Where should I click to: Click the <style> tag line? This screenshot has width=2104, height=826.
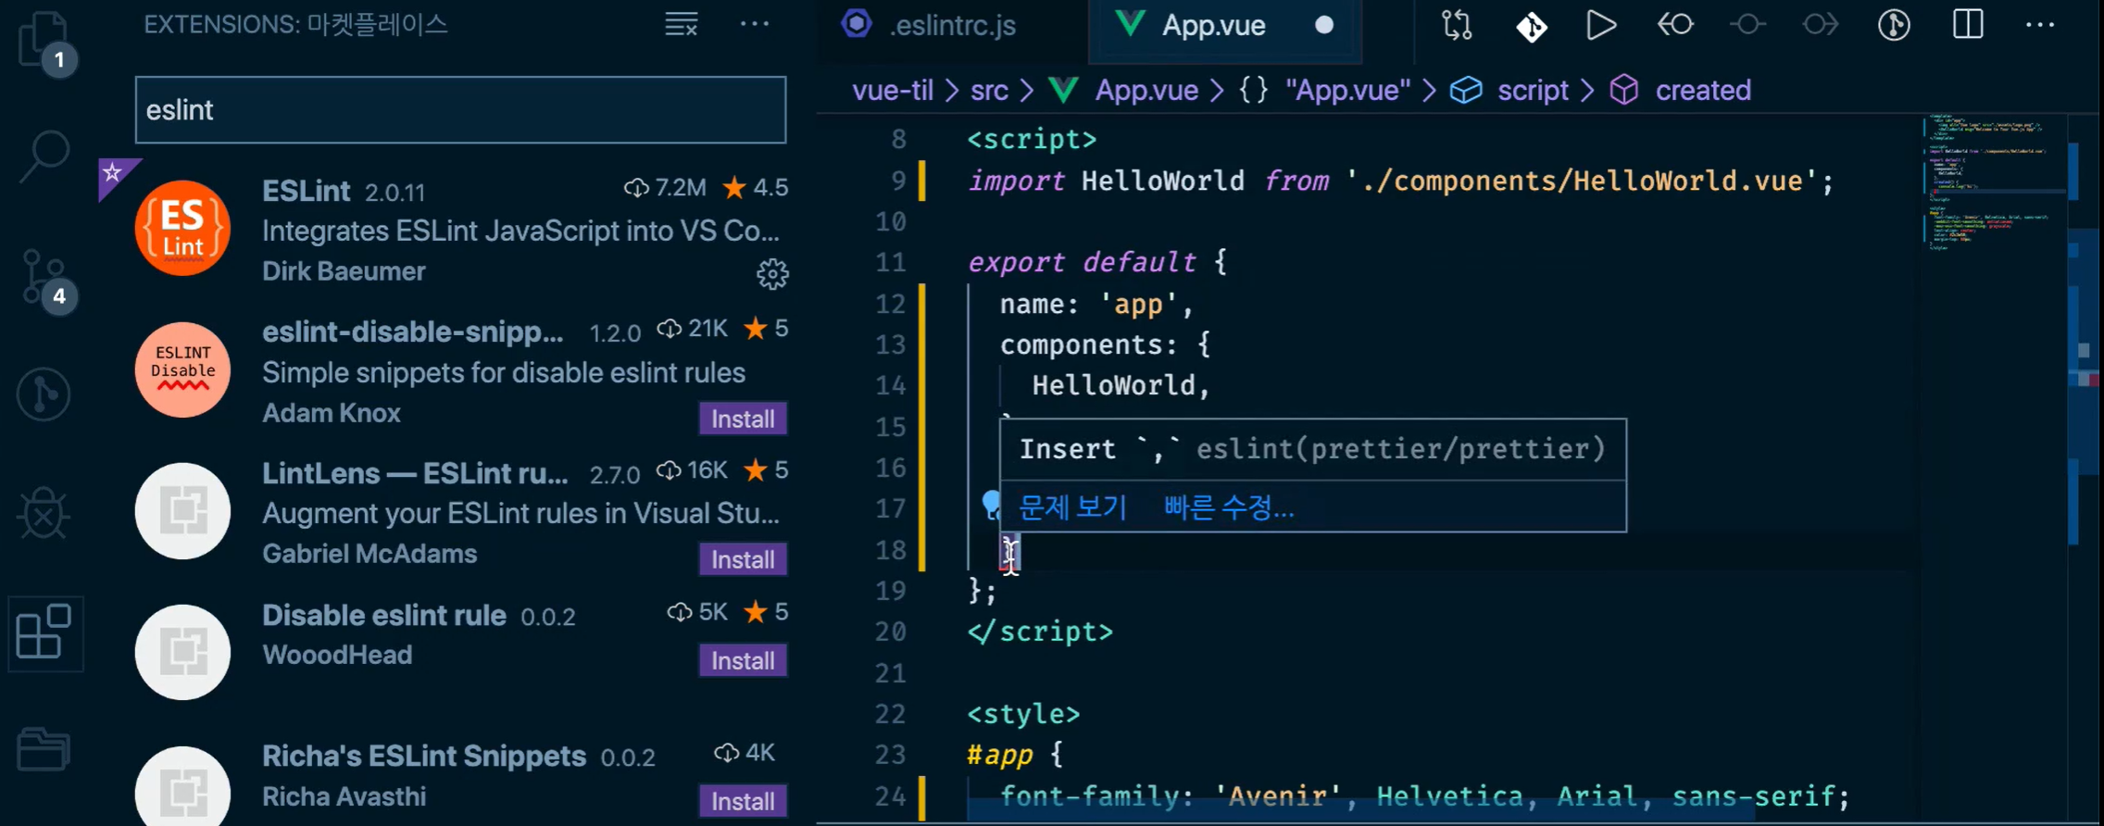1023,714
